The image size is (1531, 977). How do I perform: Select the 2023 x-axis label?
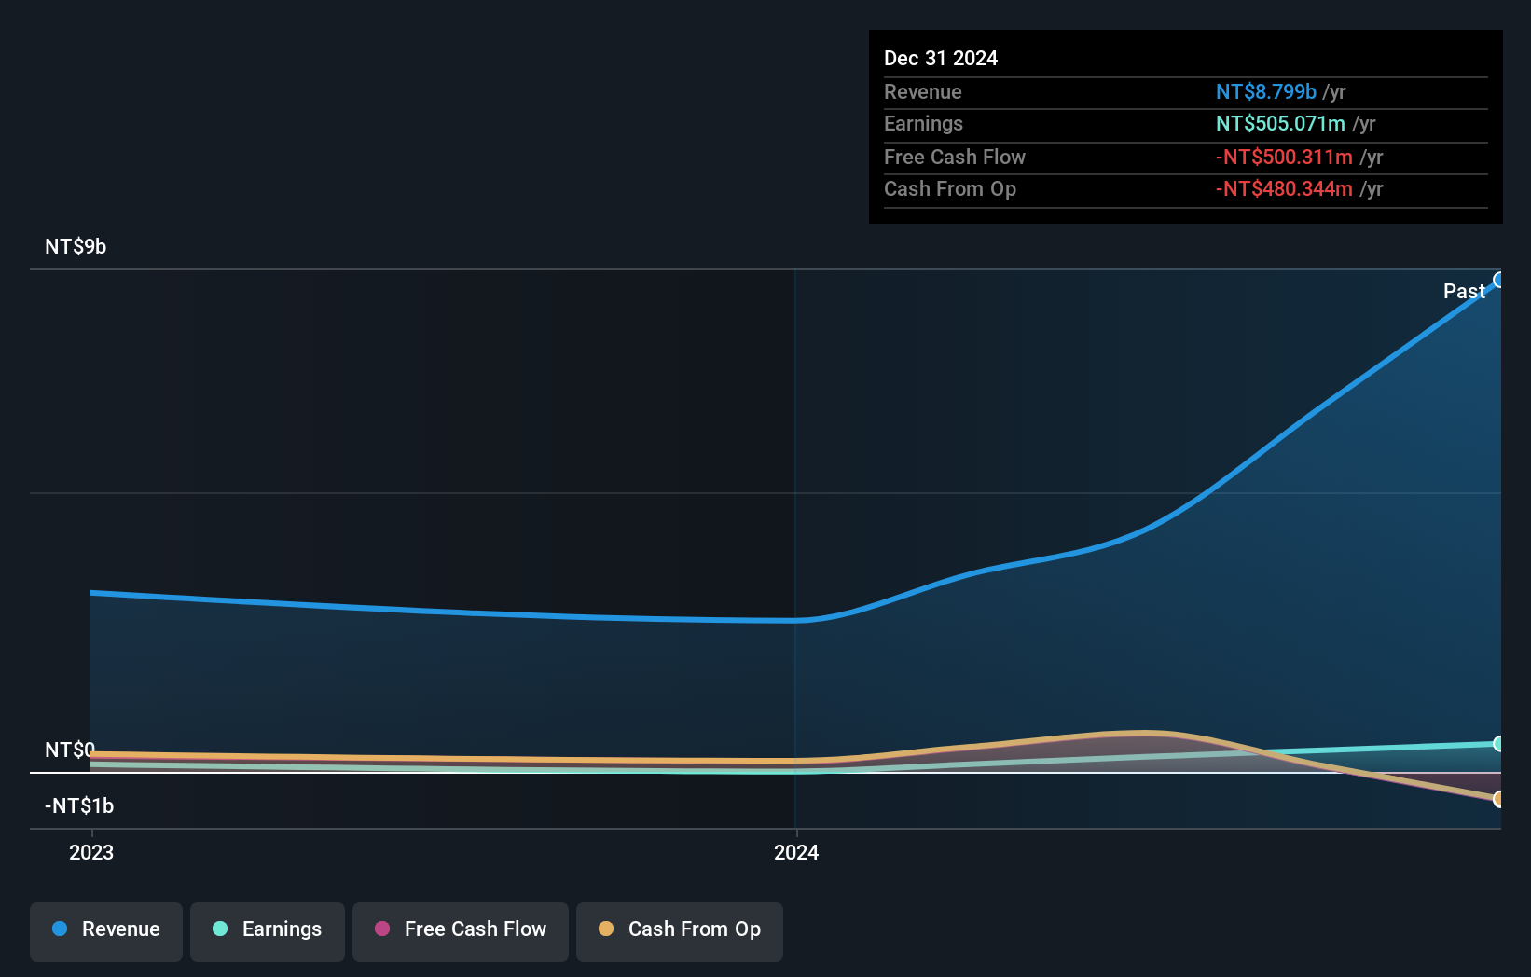(x=91, y=853)
